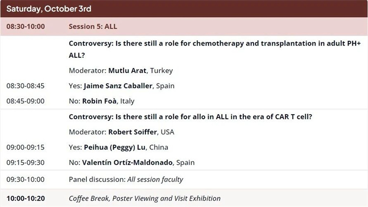Screen dimensions: 368x207
Task: Select speaker Peihua (Peggy) Lu
Action: [114, 147]
